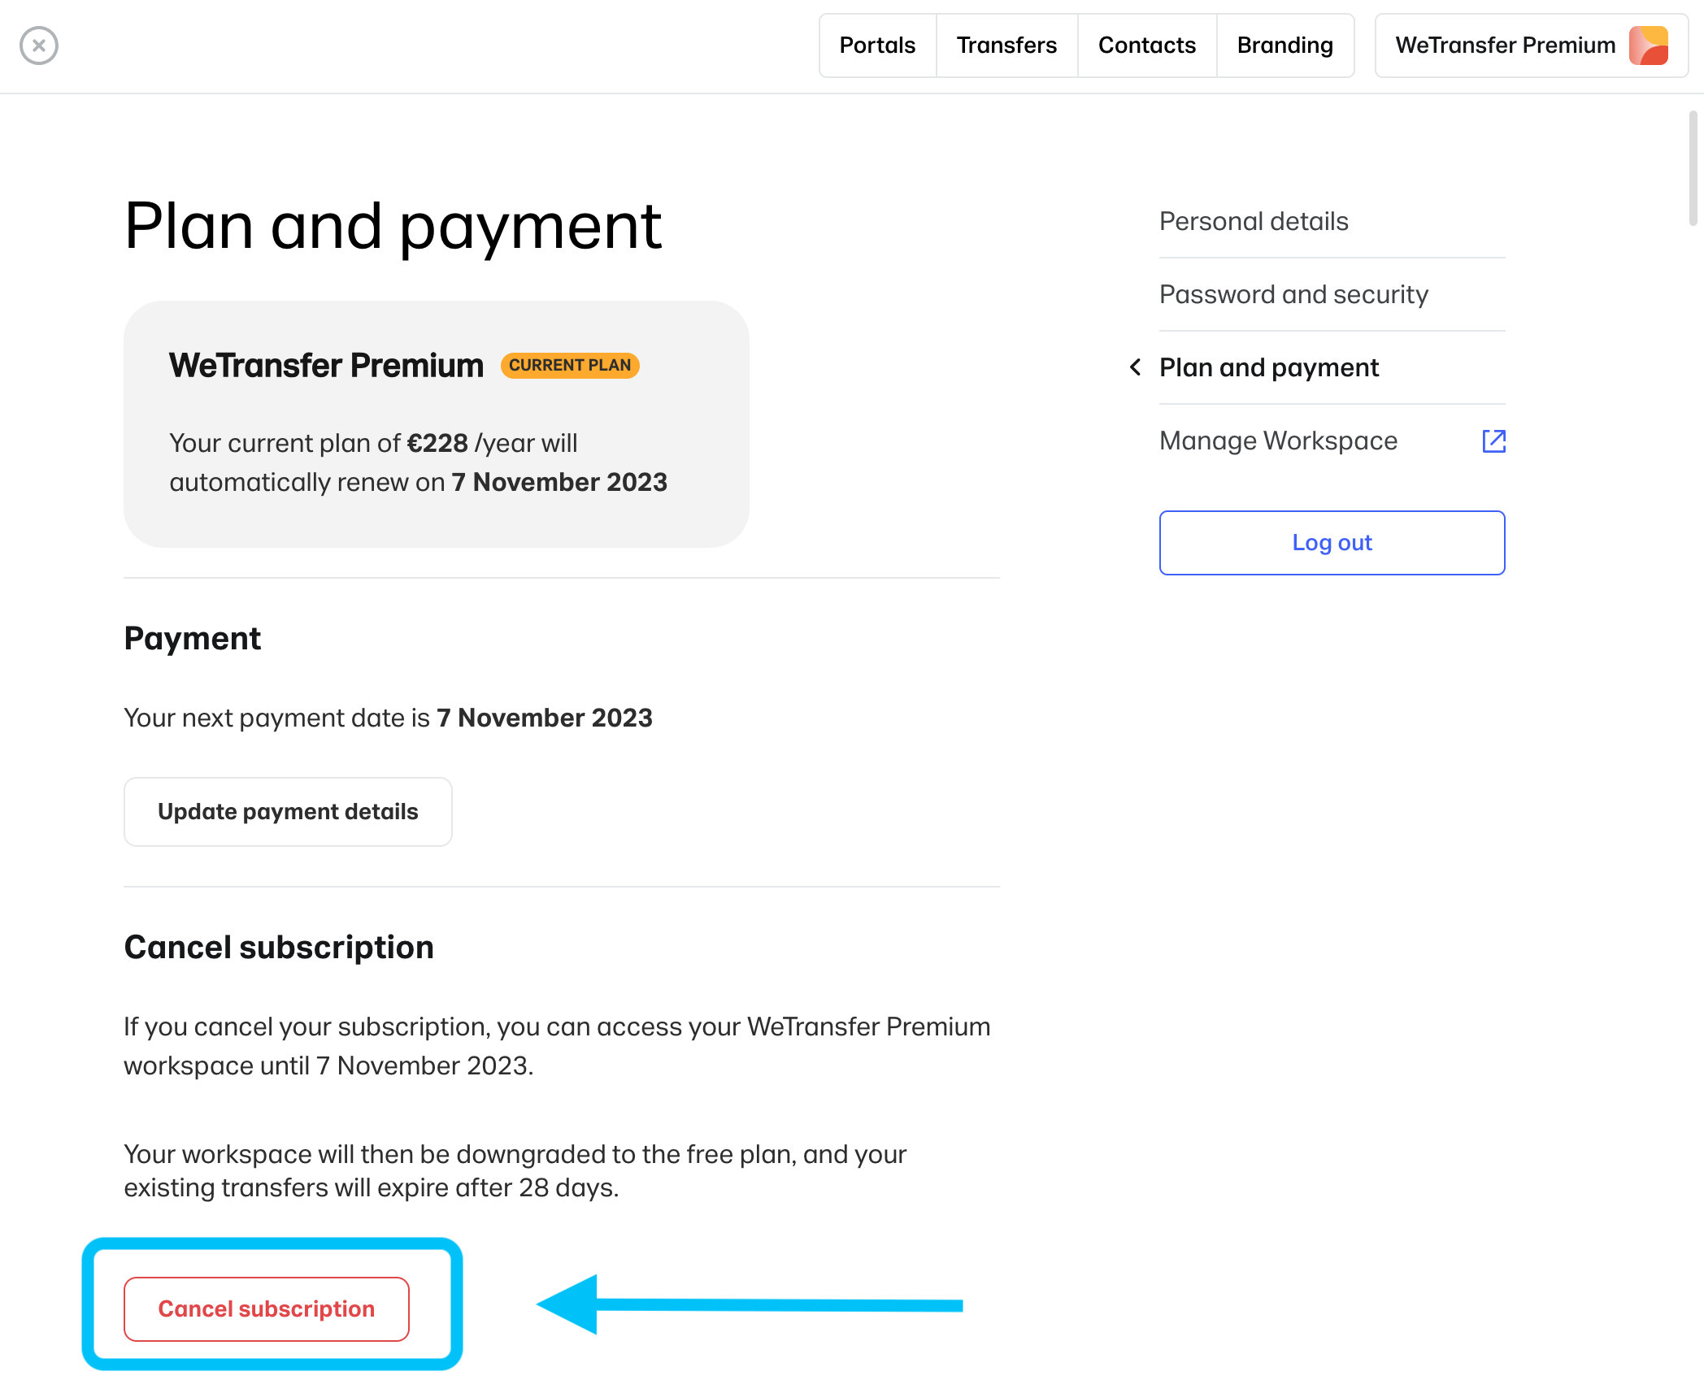Click the red Cancel subscription button
1704x1380 pixels.
coord(267,1308)
